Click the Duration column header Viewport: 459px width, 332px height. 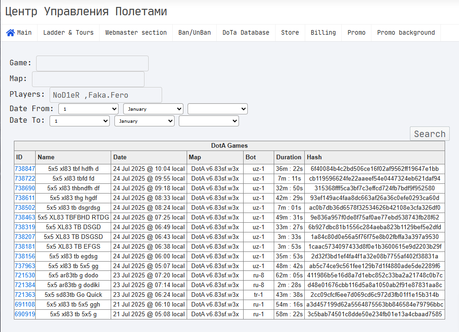click(x=289, y=157)
